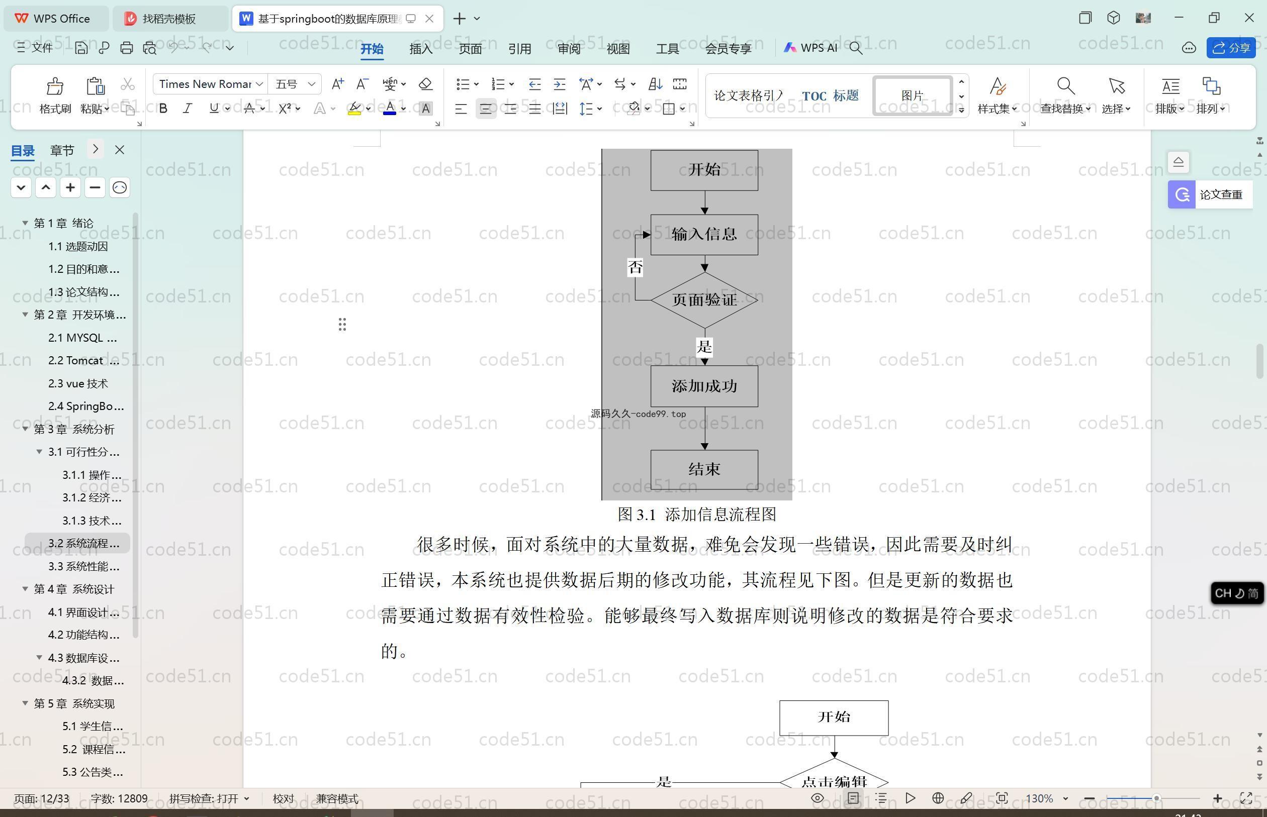The width and height of the screenshot is (1267, 817).
Task: Open the 审阅 ribbon tab
Action: point(569,48)
